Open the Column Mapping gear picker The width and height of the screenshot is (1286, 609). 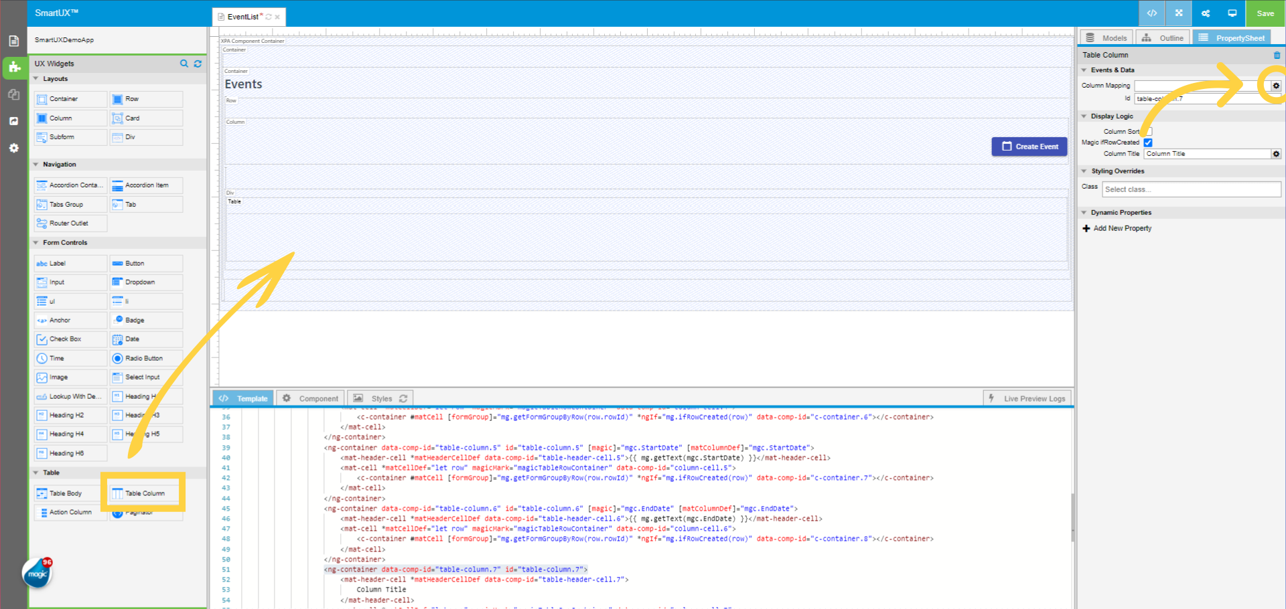pos(1276,86)
